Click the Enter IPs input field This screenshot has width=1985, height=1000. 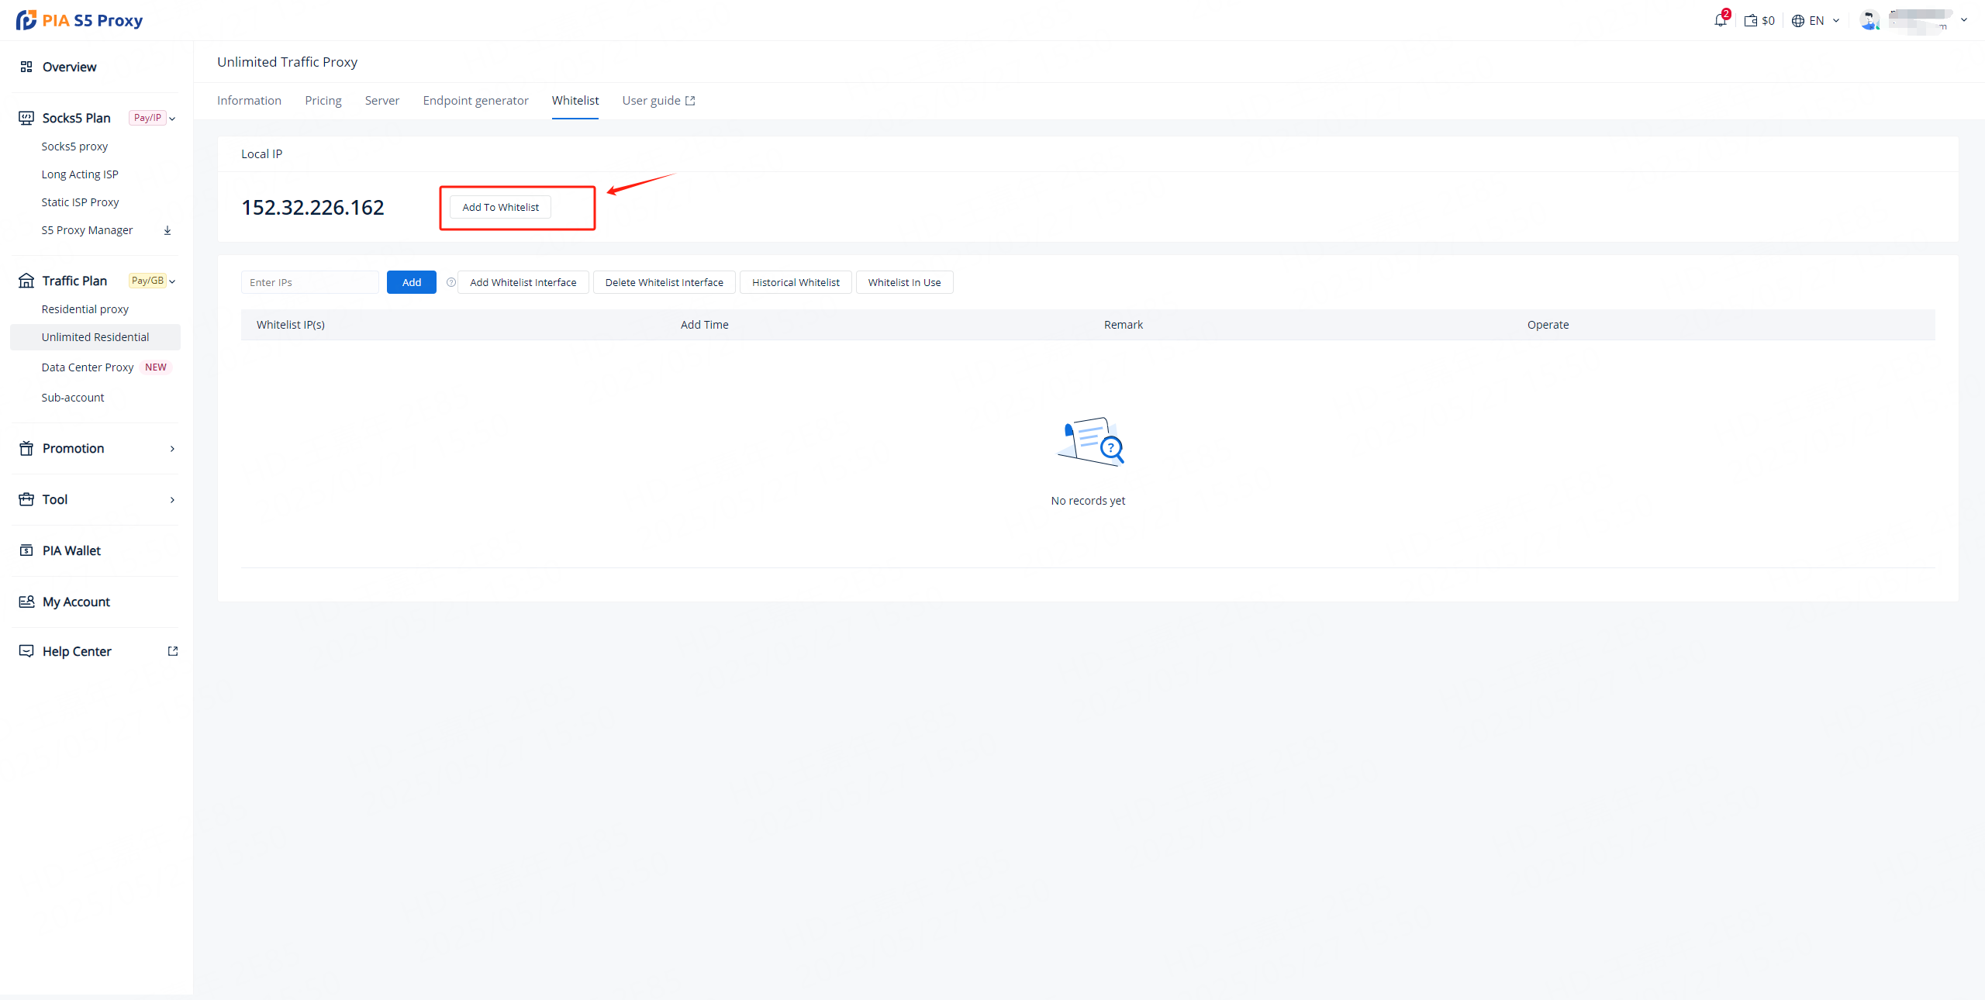click(309, 282)
